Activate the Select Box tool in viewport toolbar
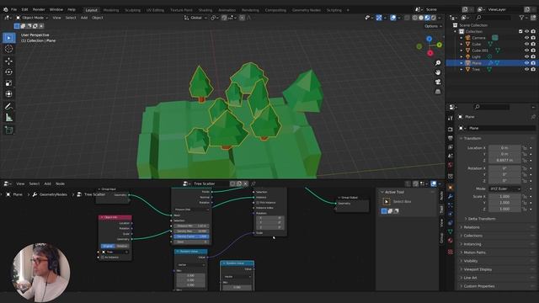The width and height of the screenshot is (539, 303). (x=9, y=37)
